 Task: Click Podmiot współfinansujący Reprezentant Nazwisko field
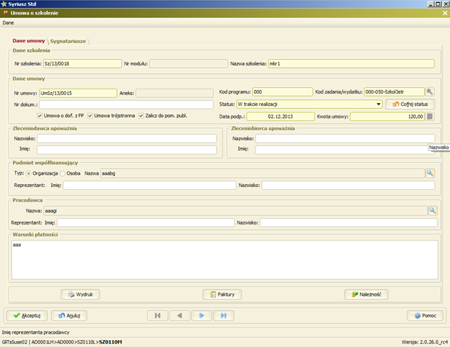[348, 185]
